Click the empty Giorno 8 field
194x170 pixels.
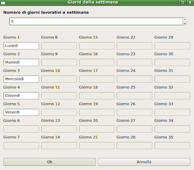coord(59,46)
